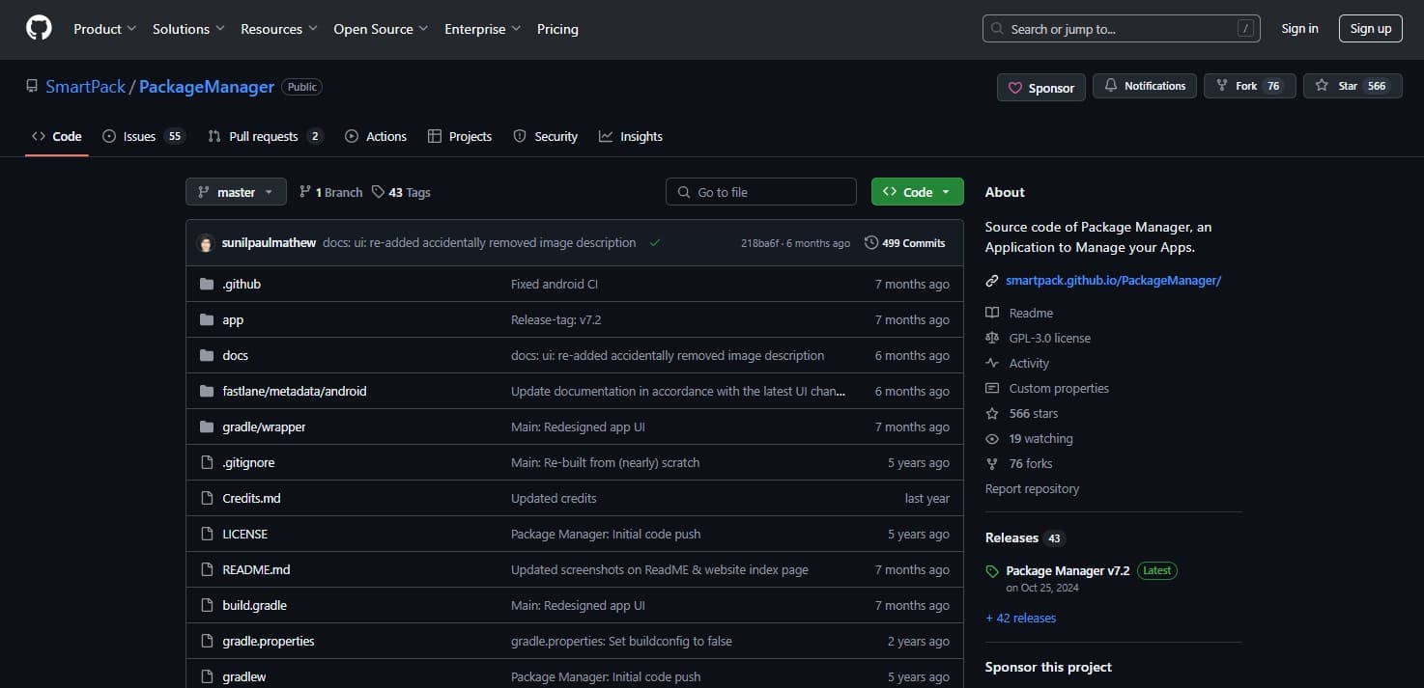This screenshot has width=1424, height=688.
Task: Open the Enterprise menu
Action: [x=482, y=29]
